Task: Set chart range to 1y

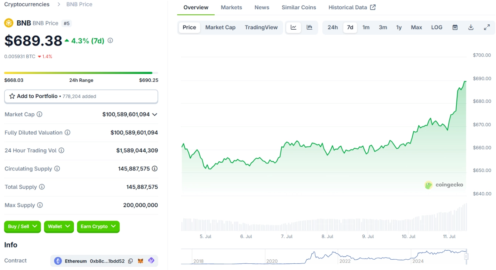Action: (399, 27)
